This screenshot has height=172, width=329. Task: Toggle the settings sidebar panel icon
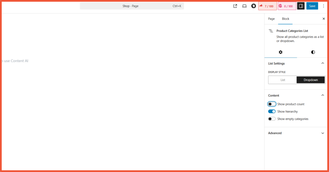[x=301, y=6]
